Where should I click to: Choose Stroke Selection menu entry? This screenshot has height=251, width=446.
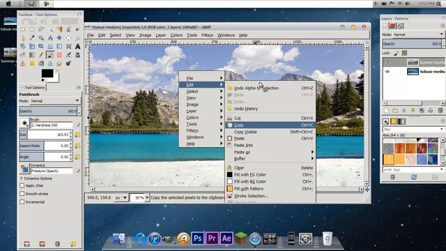click(x=270, y=196)
